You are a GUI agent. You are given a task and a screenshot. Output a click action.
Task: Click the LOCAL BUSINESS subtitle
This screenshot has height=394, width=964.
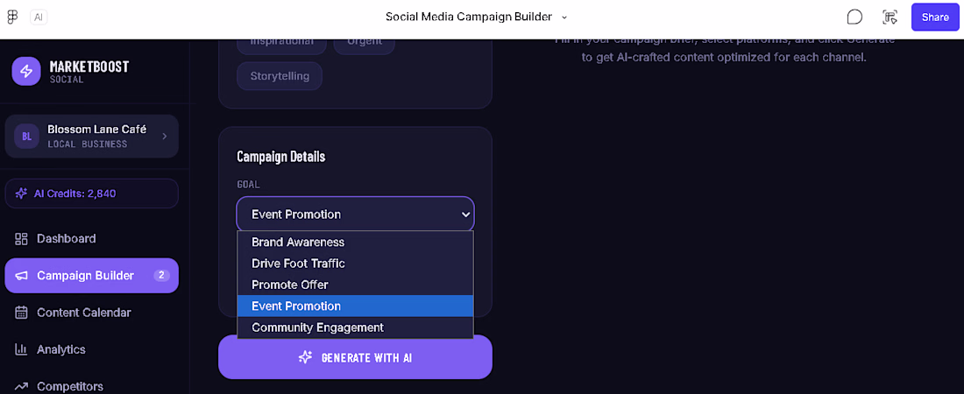(88, 144)
